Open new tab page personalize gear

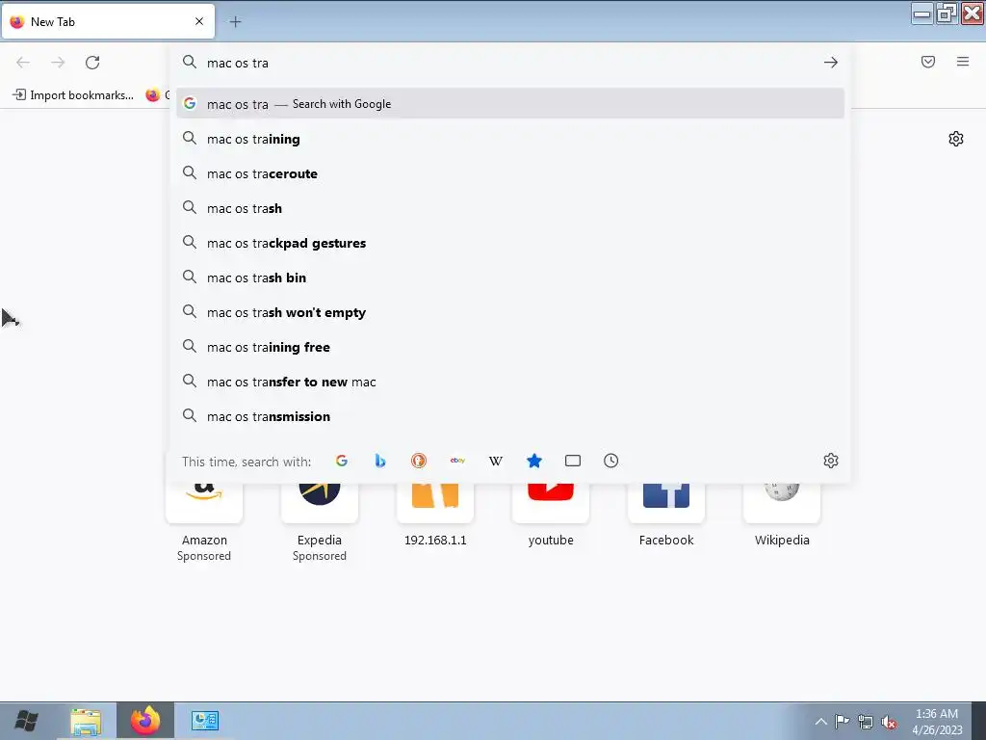point(956,139)
